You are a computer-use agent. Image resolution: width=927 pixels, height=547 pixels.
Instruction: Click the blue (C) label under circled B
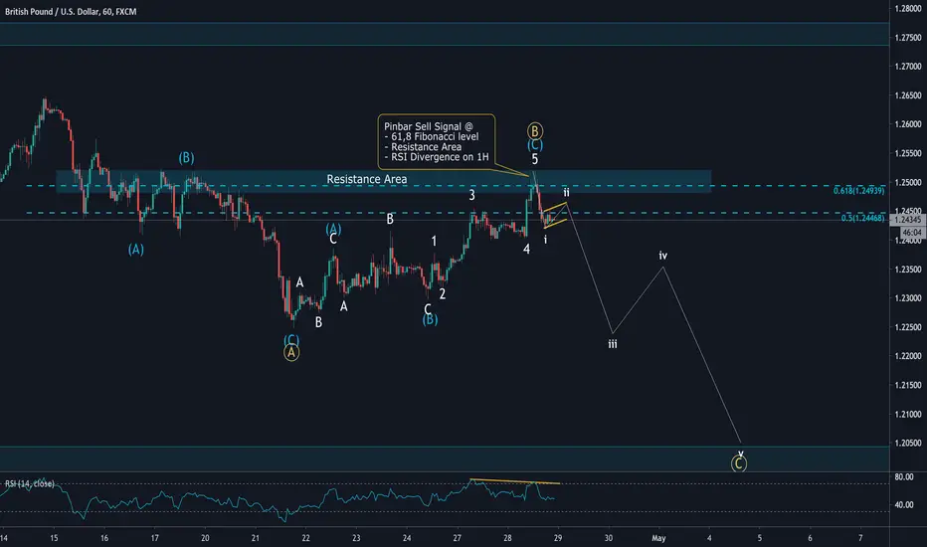click(535, 145)
